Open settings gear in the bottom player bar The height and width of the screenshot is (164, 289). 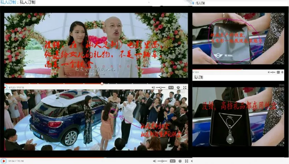(180, 161)
